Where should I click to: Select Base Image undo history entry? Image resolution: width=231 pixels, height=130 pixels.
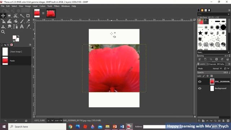tap(16, 52)
